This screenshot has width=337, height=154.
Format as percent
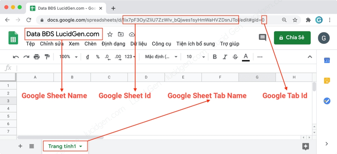98,57
